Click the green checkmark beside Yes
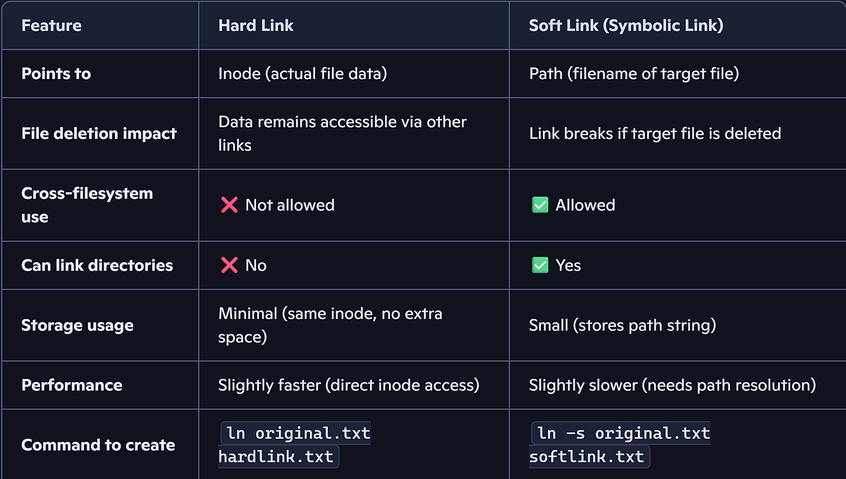846x479 pixels. click(x=540, y=265)
